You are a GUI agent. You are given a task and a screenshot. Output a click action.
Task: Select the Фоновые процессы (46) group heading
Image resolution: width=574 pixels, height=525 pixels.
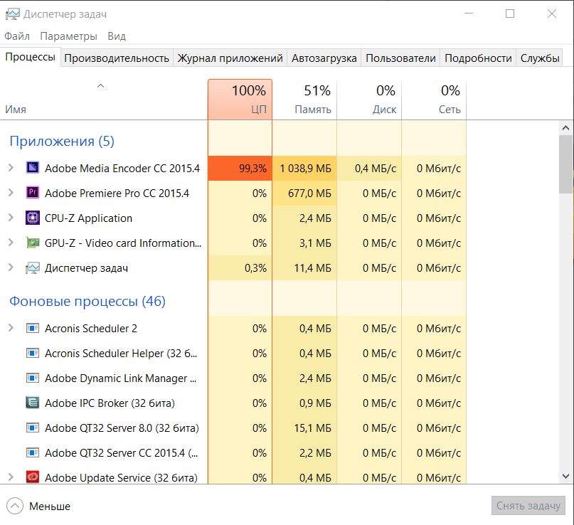click(87, 302)
